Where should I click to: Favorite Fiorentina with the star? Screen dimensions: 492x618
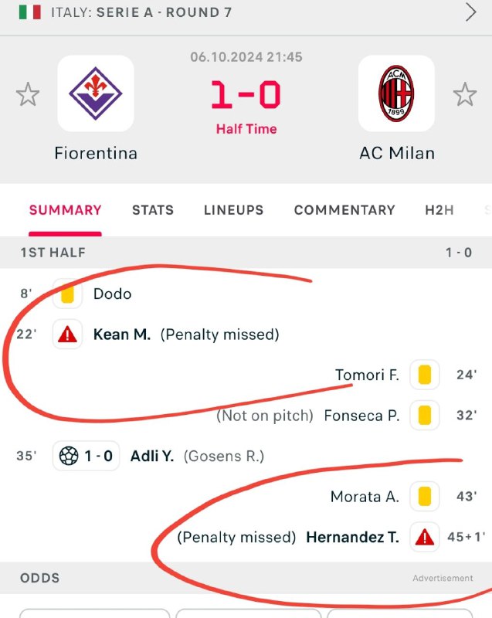click(x=28, y=95)
